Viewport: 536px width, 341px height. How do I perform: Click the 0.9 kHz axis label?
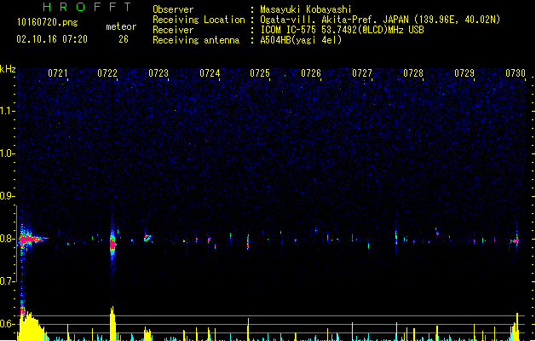(7, 196)
